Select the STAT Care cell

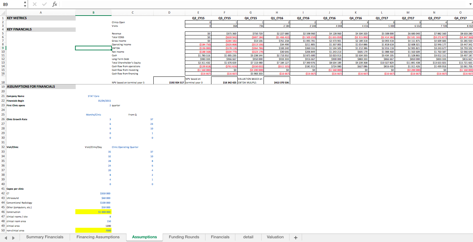(93, 96)
